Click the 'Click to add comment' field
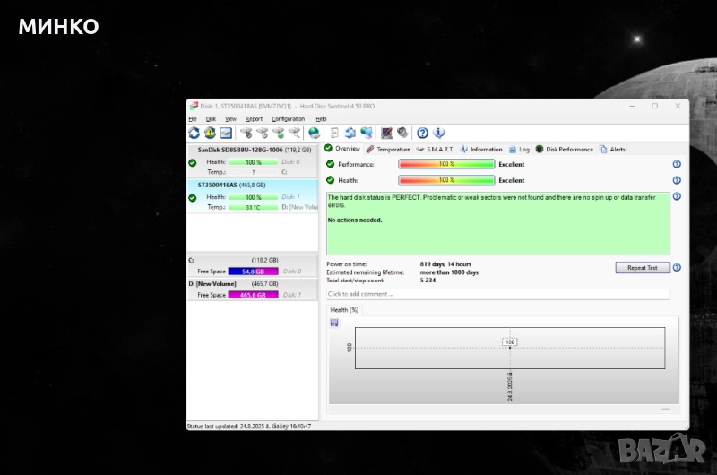The width and height of the screenshot is (717, 475). click(497, 294)
